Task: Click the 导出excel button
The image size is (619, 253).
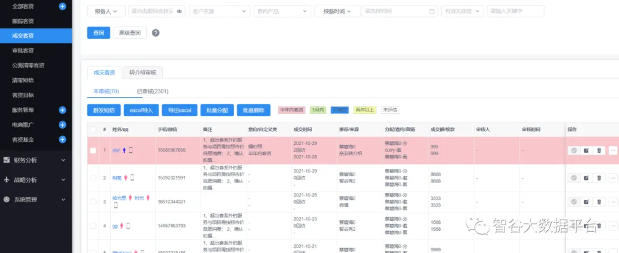Action: [x=180, y=110]
